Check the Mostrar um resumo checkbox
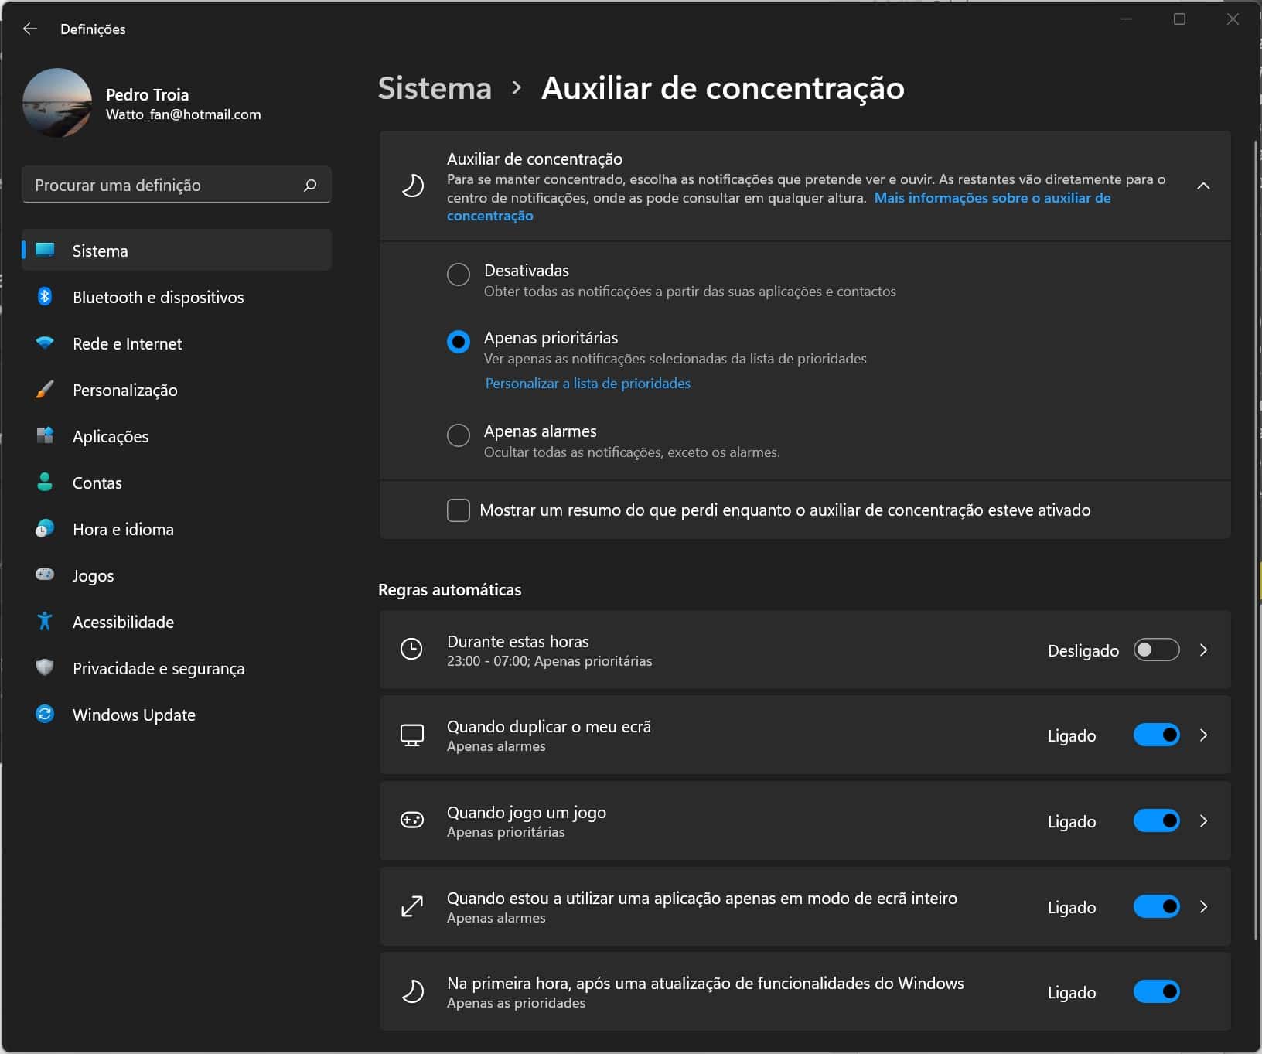Screen dimensions: 1262x1054 pyautogui.click(x=459, y=510)
